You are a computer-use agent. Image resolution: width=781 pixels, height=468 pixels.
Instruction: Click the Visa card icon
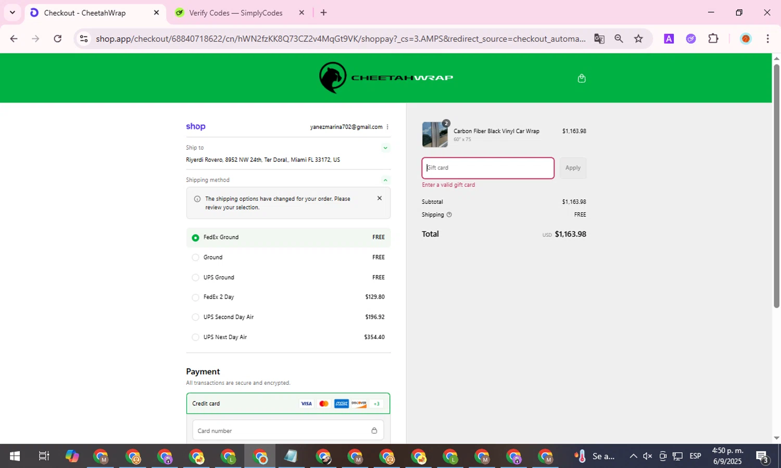point(306,404)
